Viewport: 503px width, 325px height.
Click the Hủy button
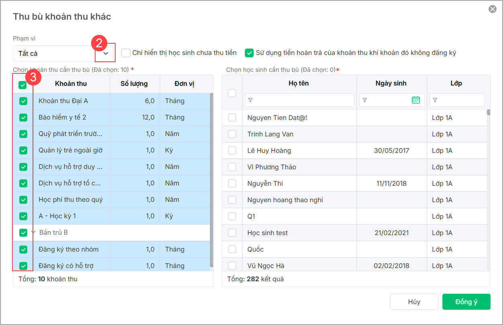pos(414,302)
